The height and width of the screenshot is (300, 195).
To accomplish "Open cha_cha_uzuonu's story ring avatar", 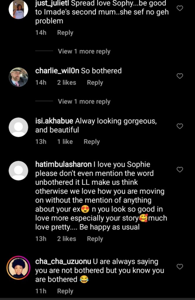I will (18, 267).
